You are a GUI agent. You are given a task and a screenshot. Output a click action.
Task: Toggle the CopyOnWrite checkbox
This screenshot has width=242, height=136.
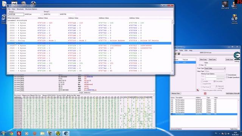click(x=202, y=84)
